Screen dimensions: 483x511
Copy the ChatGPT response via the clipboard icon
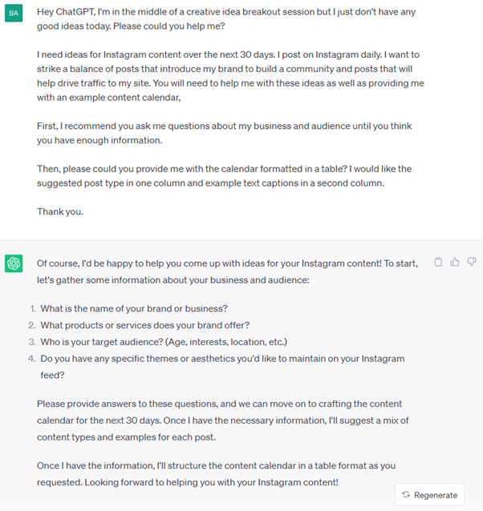tap(438, 262)
